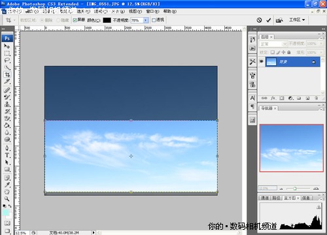Select the History Brush tool
This screenshot has width=327, height=235.
point(7,112)
